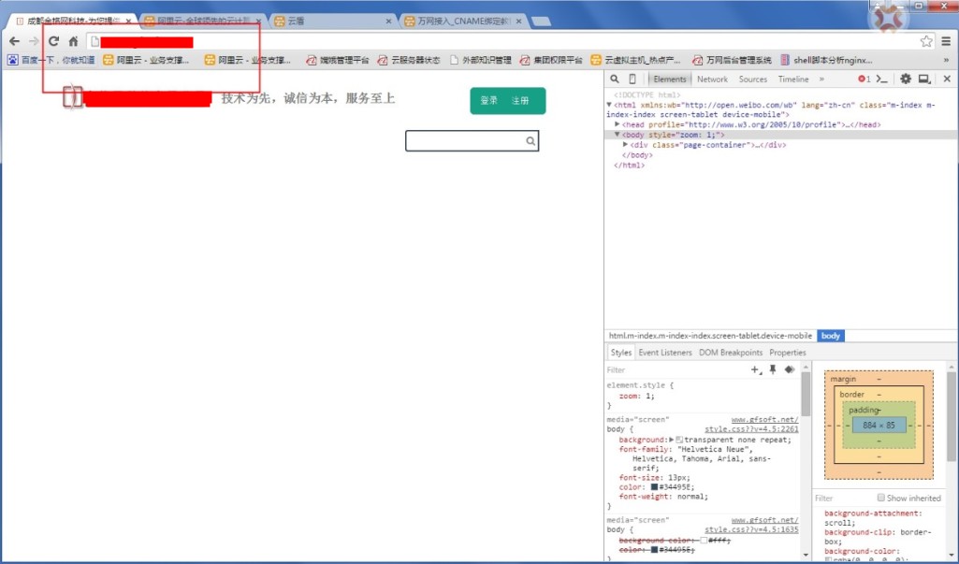Enable the Show inherited checkbox
The width and height of the screenshot is (959, 564).
click(x=881, y=498)
